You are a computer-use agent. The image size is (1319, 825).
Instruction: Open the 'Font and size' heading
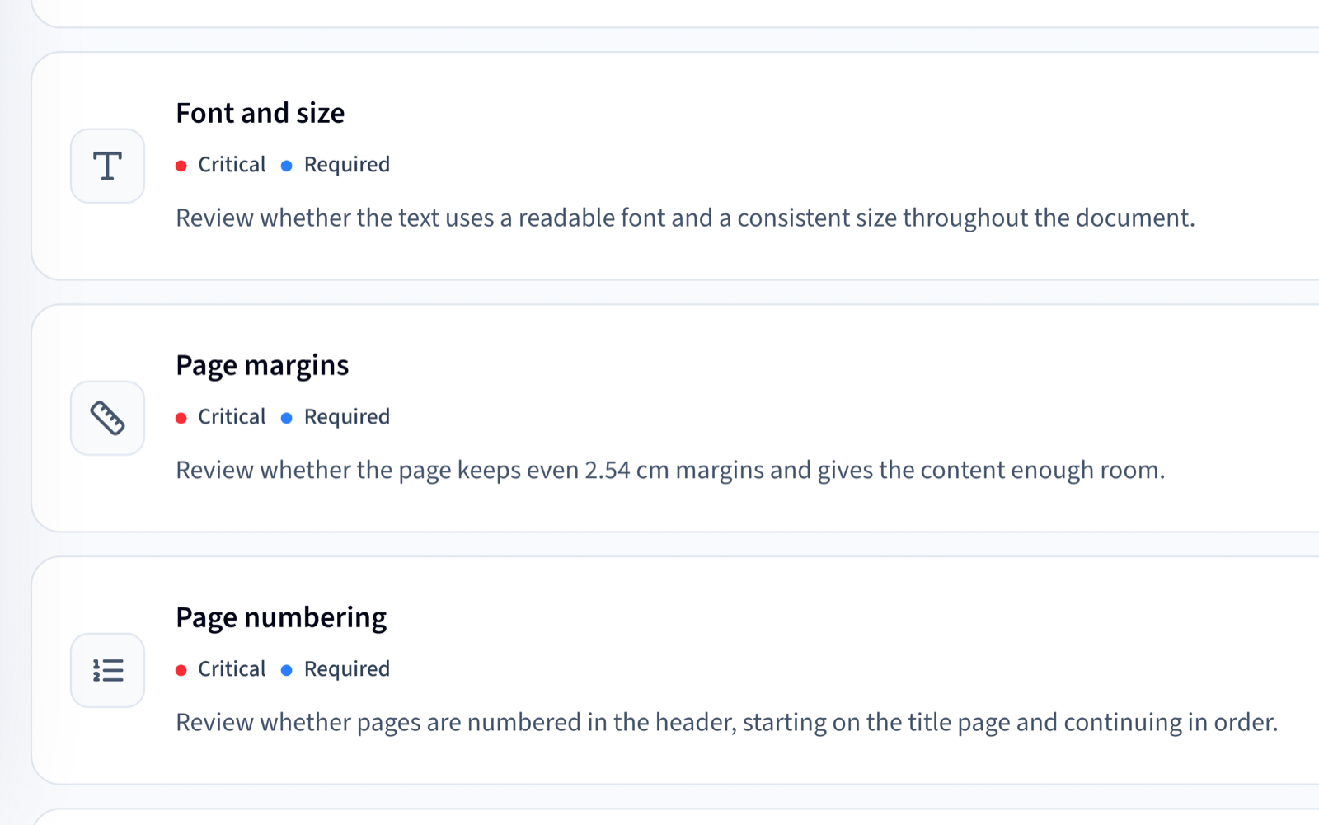(261, 113)
